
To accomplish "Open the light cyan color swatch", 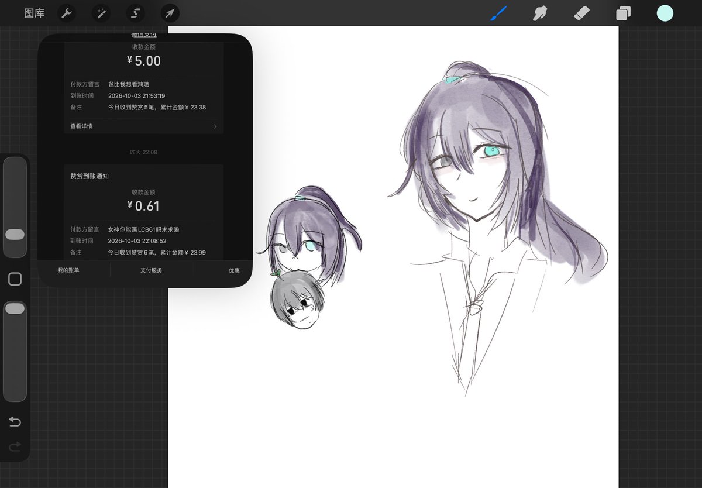I will point(665,13).
